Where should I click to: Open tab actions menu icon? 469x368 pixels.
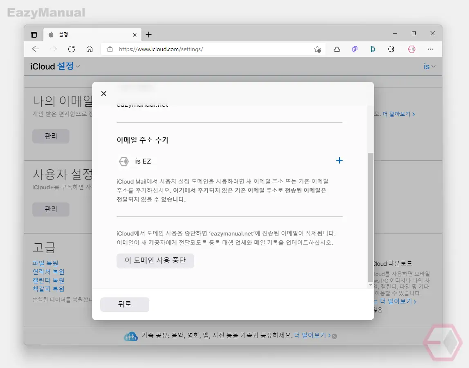pyautogui.click(x=34, y=35)
